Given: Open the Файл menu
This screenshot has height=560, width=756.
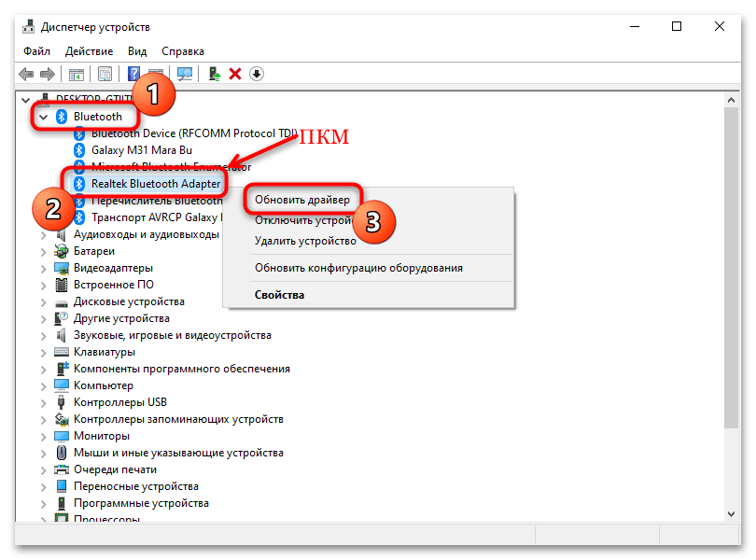Looking at the screenshot, I should tap(36, 51).
